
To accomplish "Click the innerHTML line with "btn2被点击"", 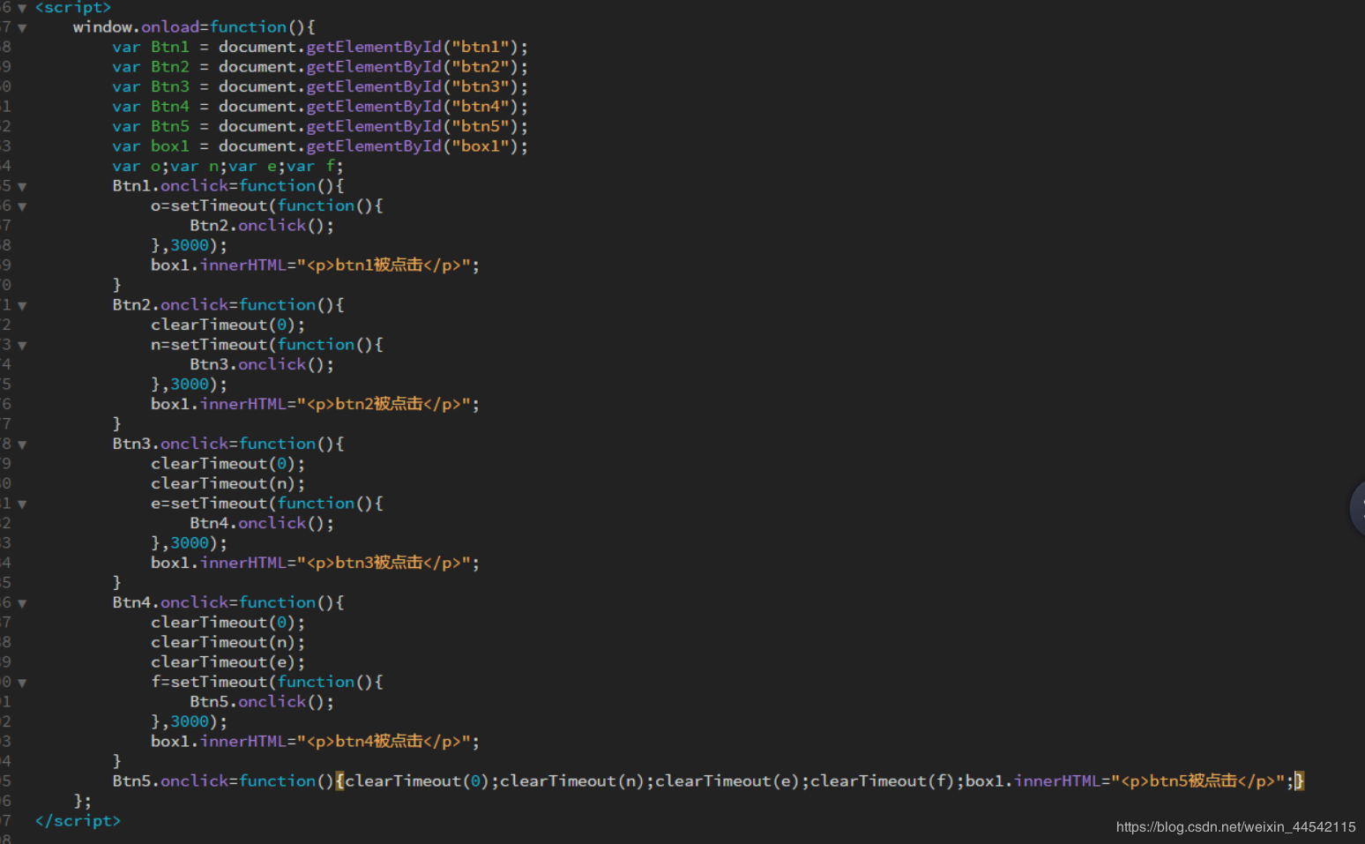I will click(x=315, y=404).
